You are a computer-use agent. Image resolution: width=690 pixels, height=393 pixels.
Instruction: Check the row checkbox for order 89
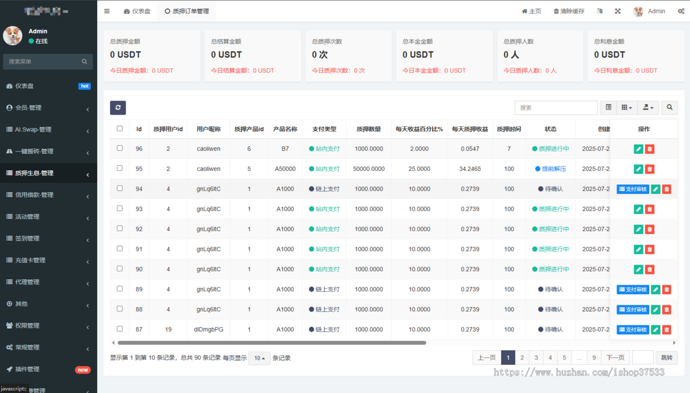point(120,289)
